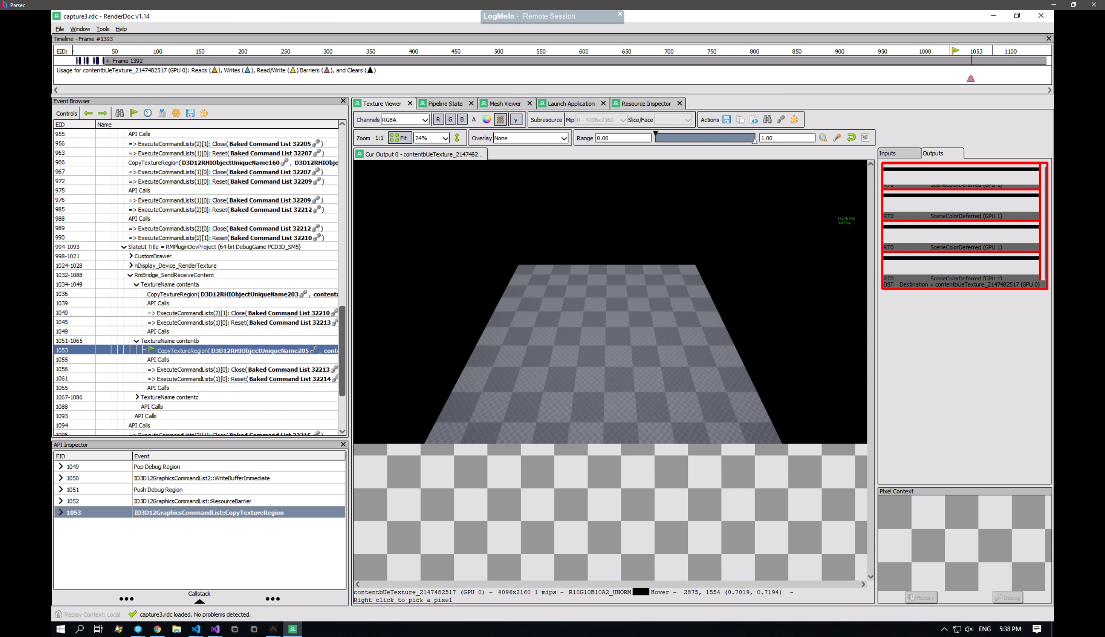Reset the range with the green return arrow
The height and width of the screenshot is (637, 1105).
coord(851,138)
